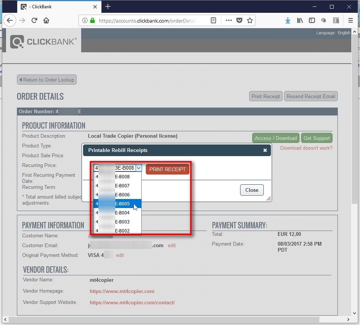Open page actions three-dot menu
The height and width of the screenshot is (325, 360).
(x=228, y=21)
